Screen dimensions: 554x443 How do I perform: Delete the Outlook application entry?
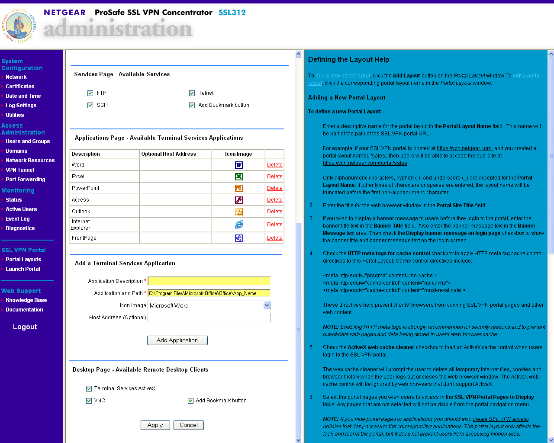click(x=275, y=212)
